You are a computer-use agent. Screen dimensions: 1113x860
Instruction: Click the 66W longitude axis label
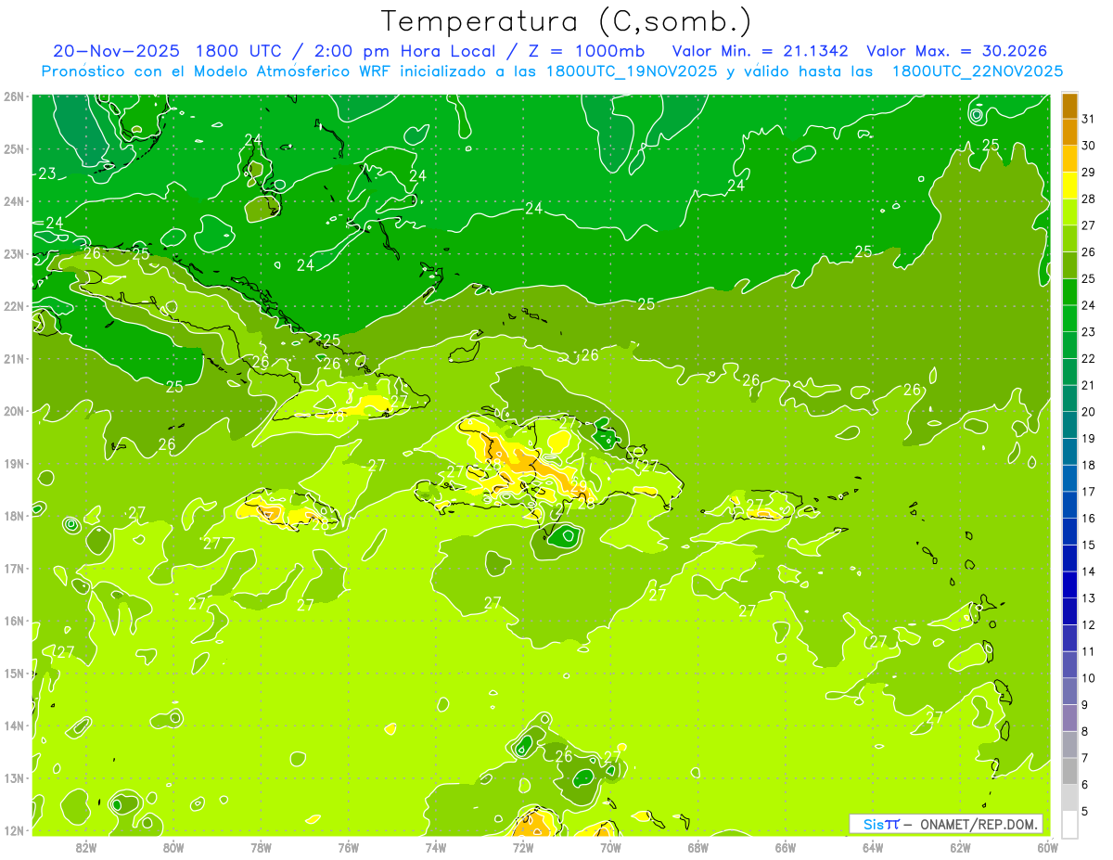(786, 846)
